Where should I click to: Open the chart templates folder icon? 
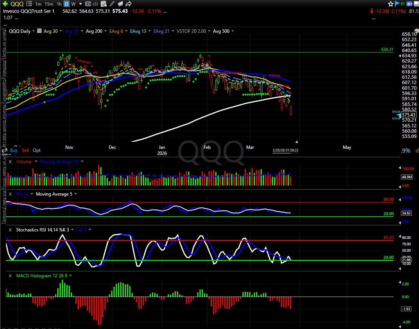tap(120, 4)
